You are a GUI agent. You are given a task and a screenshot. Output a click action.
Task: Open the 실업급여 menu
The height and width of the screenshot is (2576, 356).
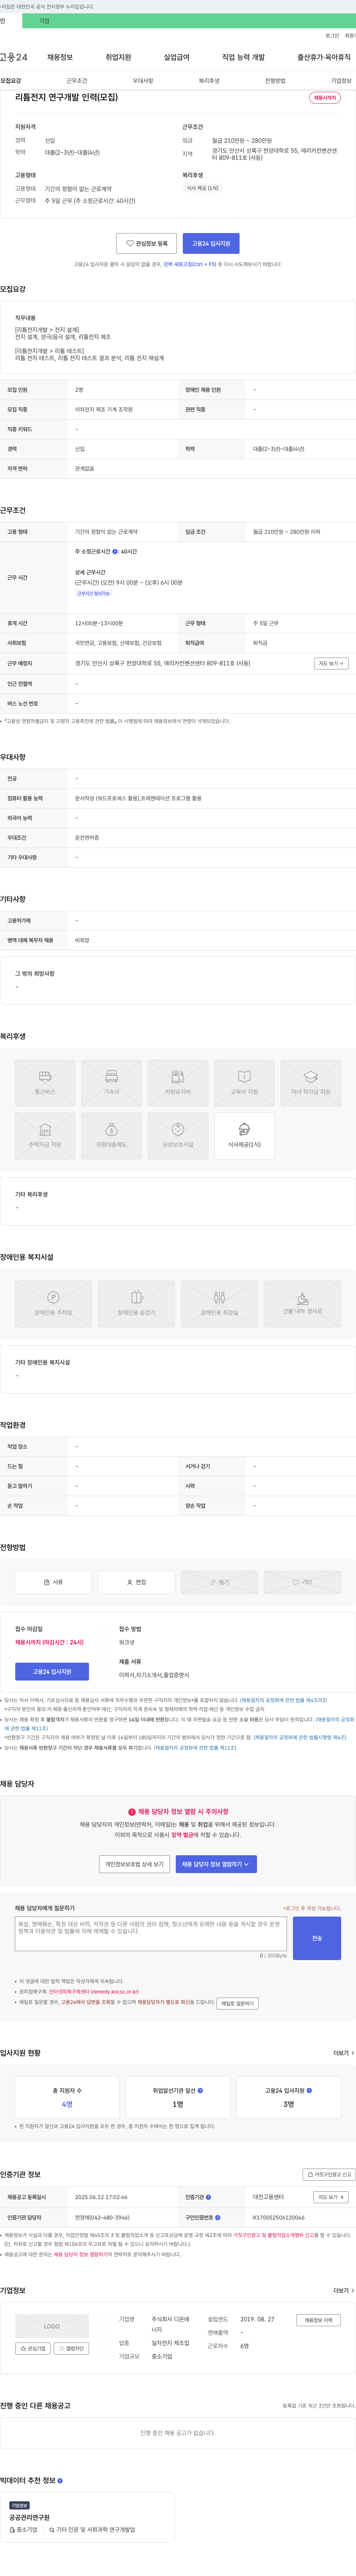[177, 57]
